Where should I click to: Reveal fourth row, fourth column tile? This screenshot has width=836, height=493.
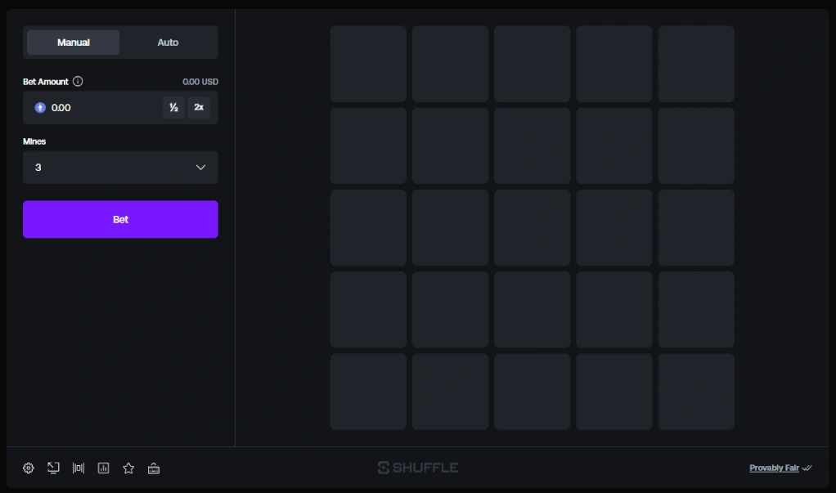[x=614, y=310]
